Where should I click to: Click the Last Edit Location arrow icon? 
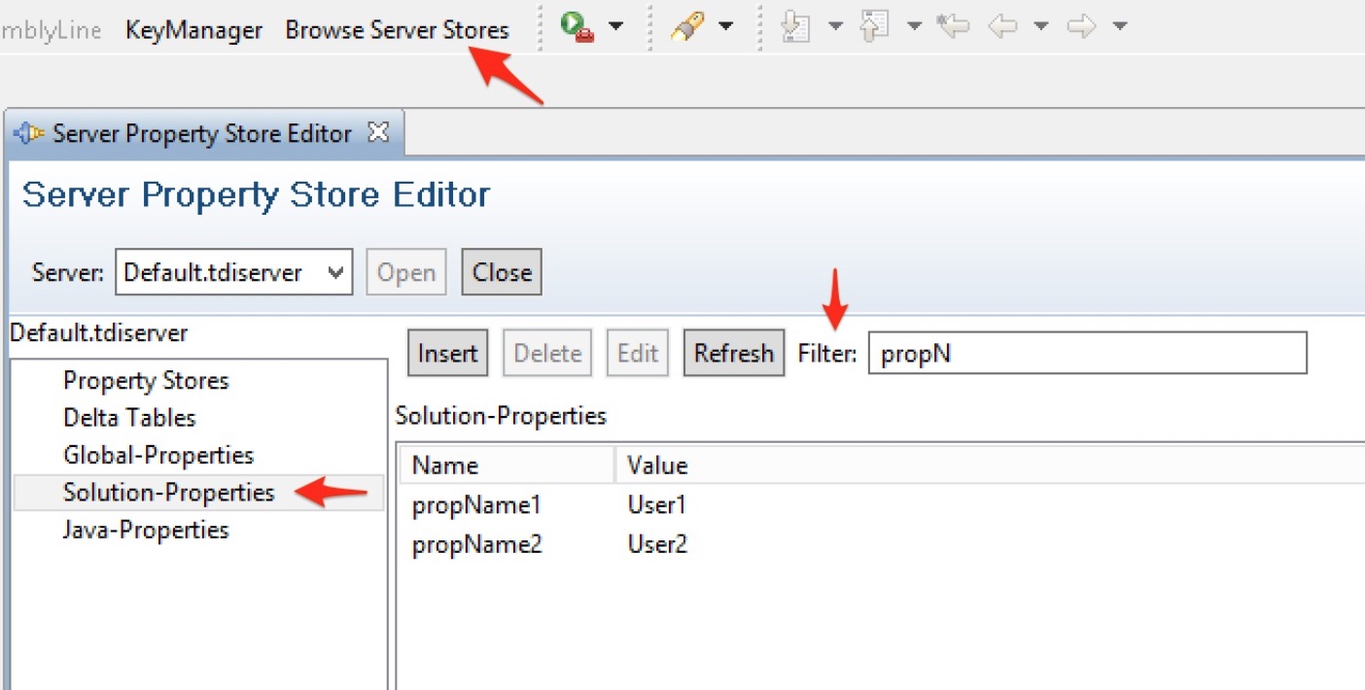[x=954, y=26]
